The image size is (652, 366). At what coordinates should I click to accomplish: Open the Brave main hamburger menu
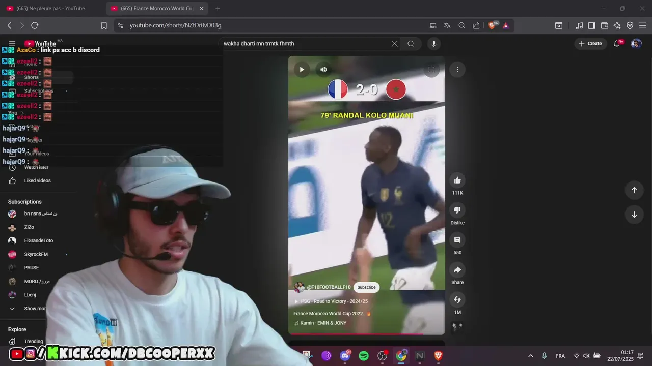point(642,25)
